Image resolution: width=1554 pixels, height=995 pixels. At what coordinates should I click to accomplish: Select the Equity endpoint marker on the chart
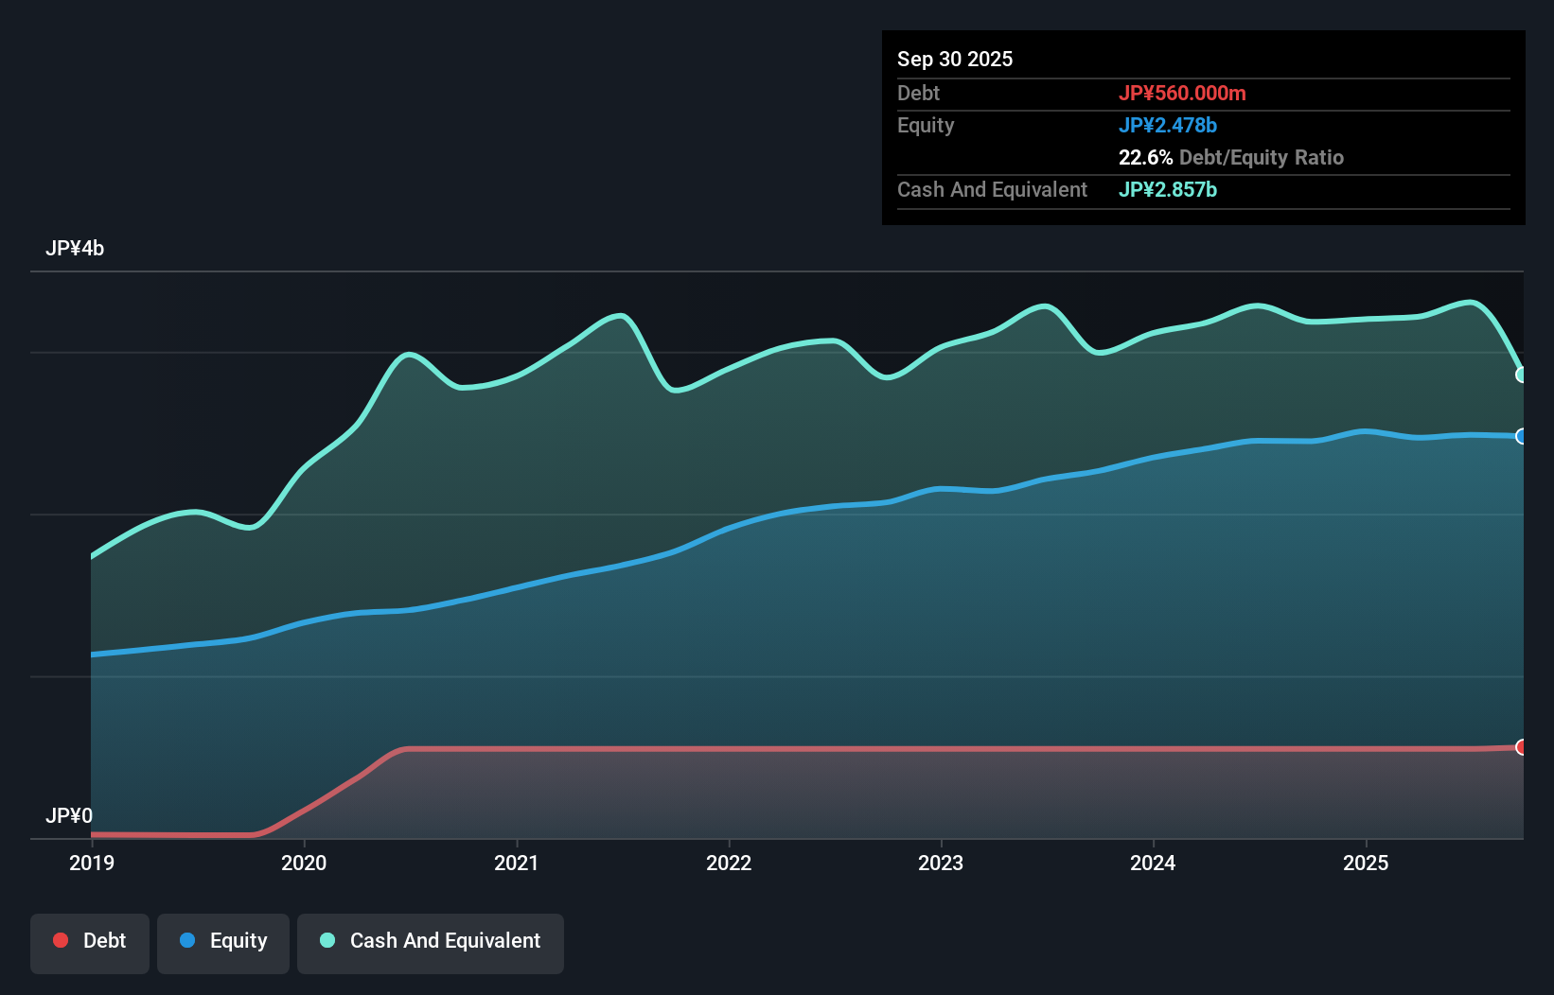pyautogui.click(x=1521, y=436)
